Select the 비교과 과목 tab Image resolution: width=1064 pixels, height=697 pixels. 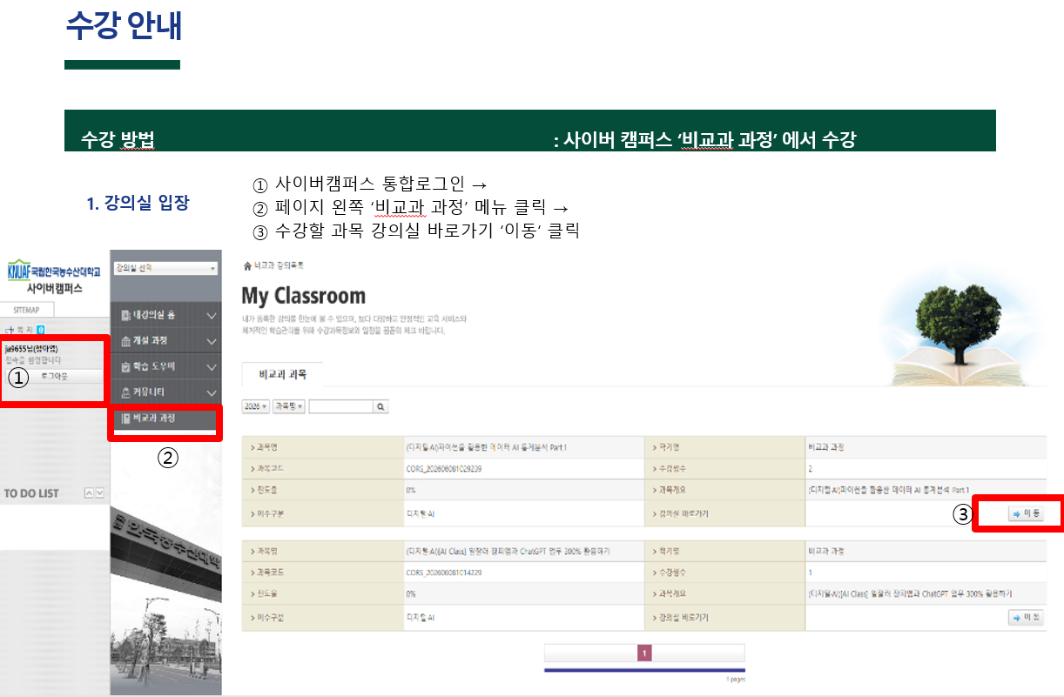tap(283, 375)
